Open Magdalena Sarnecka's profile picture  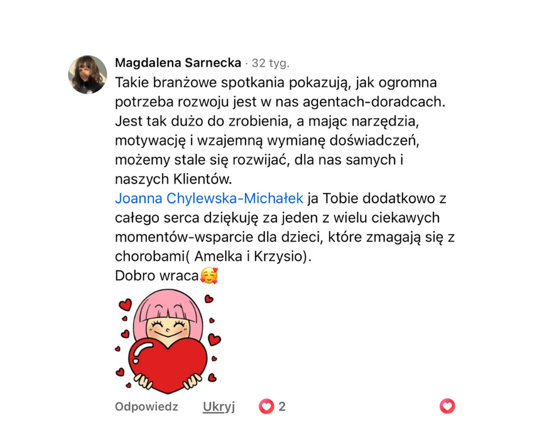(x=88, y=75)
